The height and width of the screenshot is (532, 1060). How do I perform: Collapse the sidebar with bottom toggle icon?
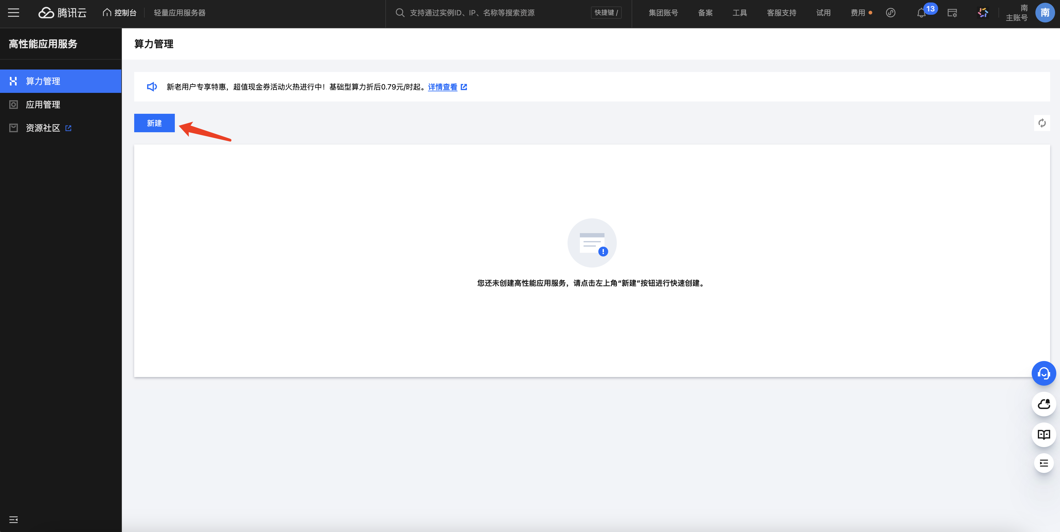click(14, 520)
